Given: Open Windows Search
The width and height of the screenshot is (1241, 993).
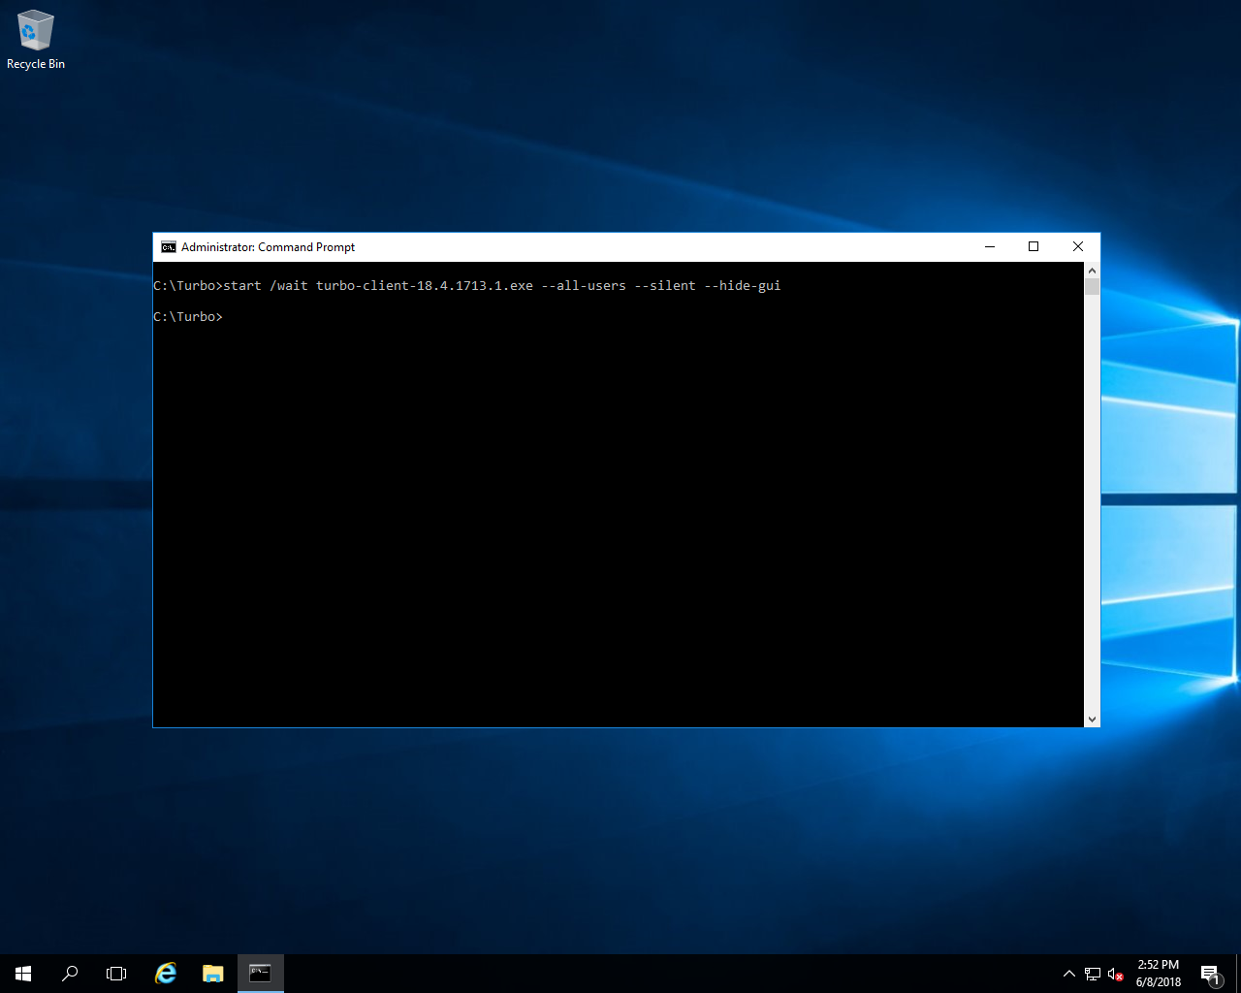Looking at the screenshot, I should tap(69, 973).
